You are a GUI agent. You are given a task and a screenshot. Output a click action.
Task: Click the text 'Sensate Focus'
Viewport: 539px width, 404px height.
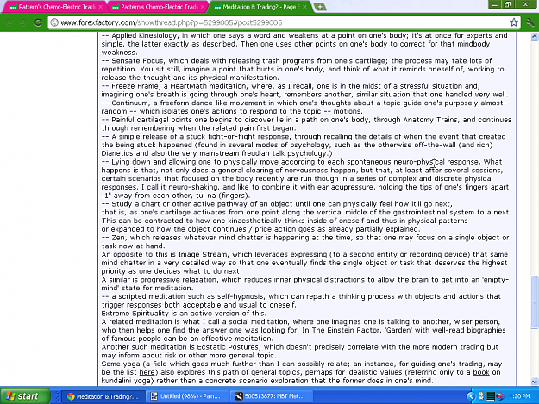click(x=137, y=61)
